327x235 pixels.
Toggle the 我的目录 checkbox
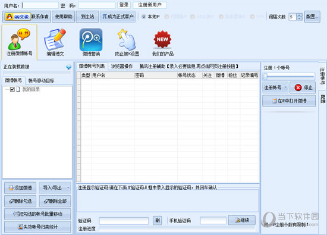tap(12, 89)
